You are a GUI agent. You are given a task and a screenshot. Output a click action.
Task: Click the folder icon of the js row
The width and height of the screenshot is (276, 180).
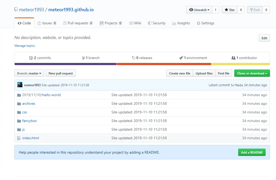click(19, 130)
